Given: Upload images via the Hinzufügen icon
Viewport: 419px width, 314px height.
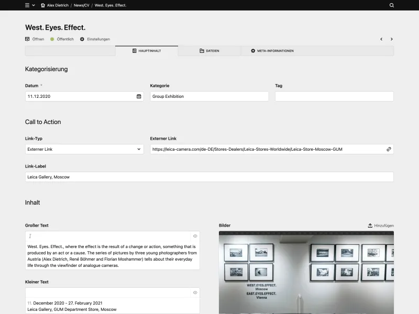Looking at the screenshot, I should [370, 225].
